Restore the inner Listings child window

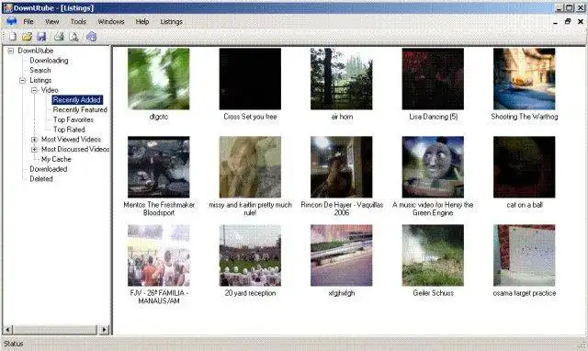point(568,22)
